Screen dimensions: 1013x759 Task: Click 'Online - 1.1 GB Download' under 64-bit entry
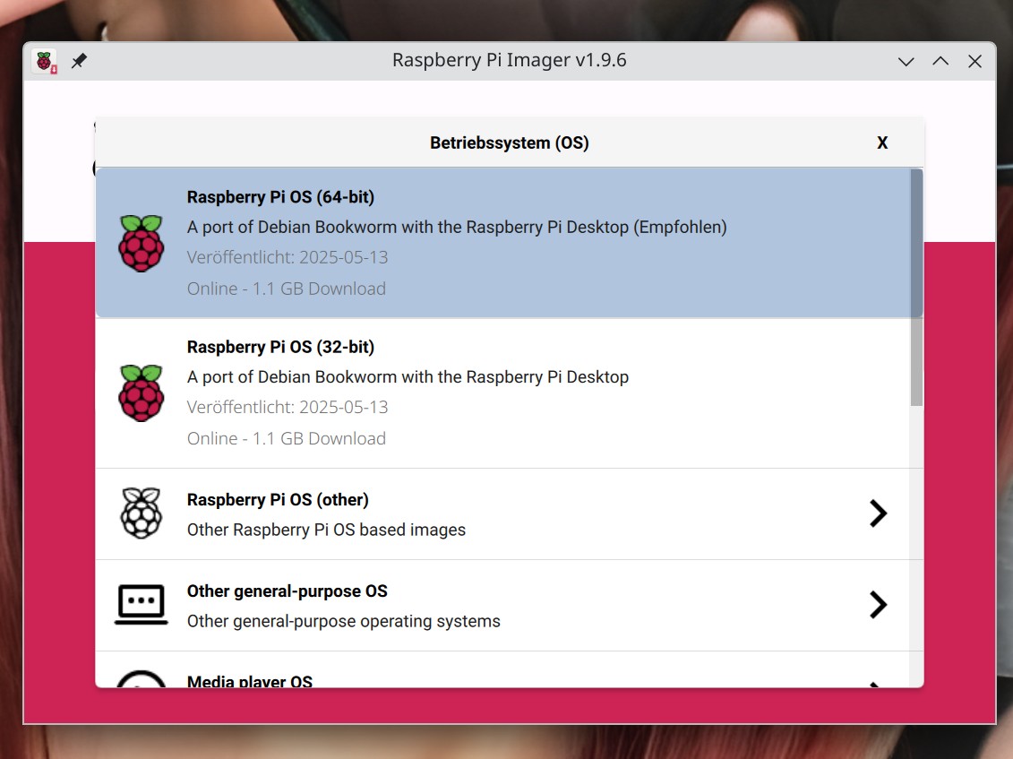pyautogui.click(x=287, y=289)
